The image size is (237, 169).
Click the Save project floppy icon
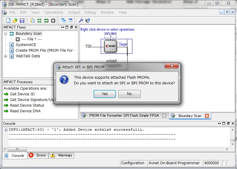click(22, 20)
